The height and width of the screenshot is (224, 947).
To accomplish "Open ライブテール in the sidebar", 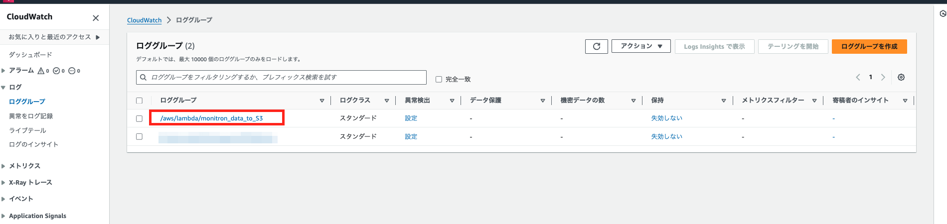I will click(27, 130).
